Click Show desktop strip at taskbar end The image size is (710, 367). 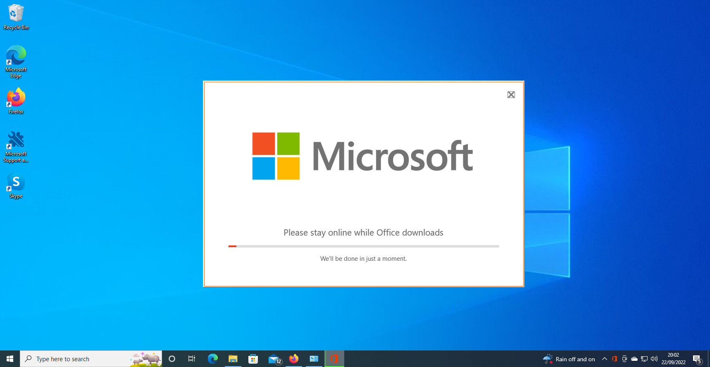[x=708, y=359]
